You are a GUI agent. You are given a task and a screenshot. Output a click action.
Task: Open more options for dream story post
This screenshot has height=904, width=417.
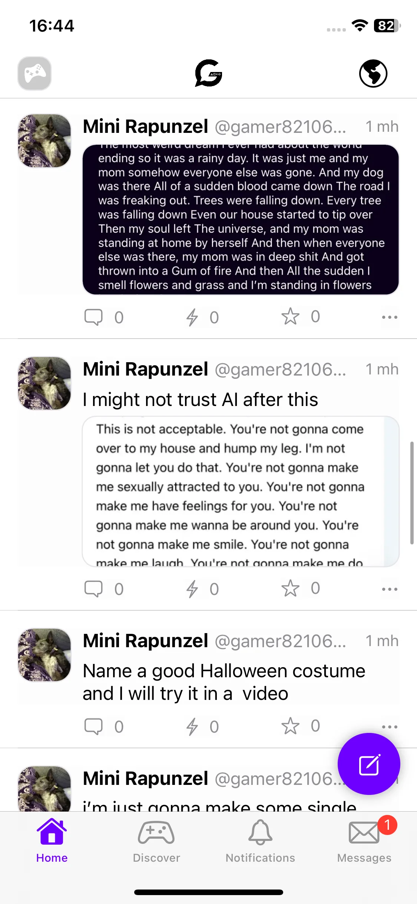click(x=390, y=317)
